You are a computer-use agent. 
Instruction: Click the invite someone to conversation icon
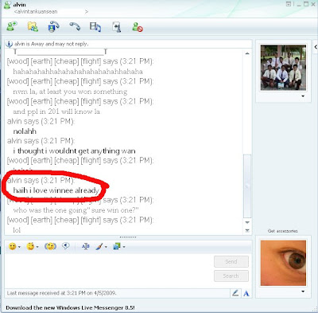pos(12,26)
